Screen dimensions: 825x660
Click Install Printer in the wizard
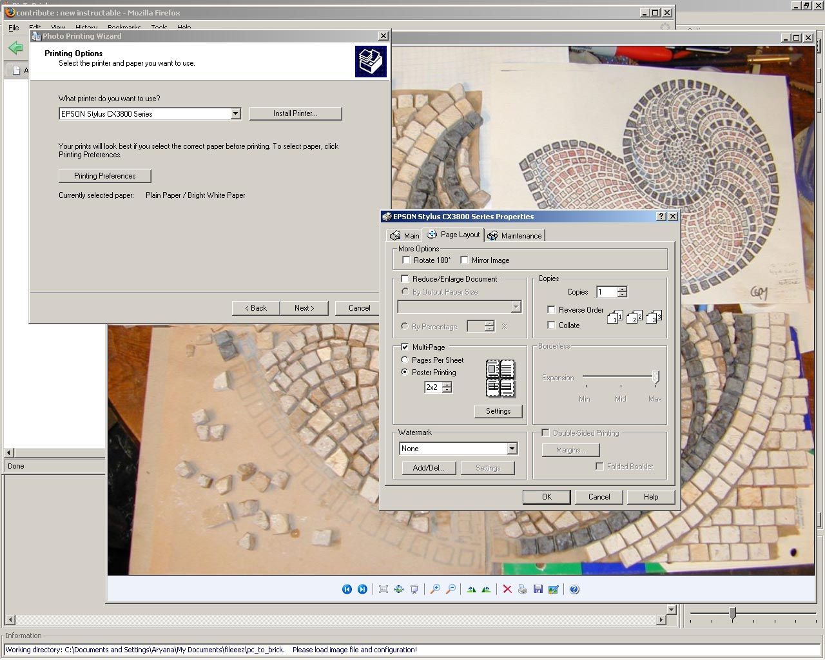(x=295, y=113)
